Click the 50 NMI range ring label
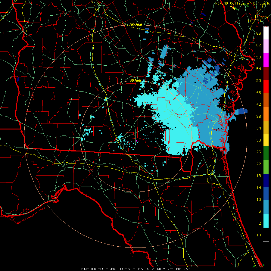This screenshot has width=271, height=271. [x=135, y=81]
